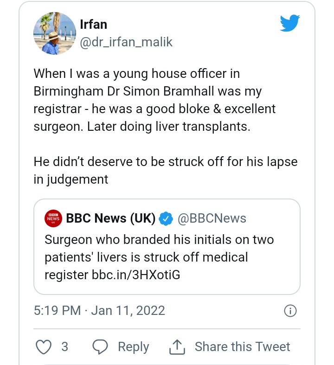The width and height of the screenshot is (334, 365).
Task: Click the reply speech bubble icon
Action: (x=100, y=347)
